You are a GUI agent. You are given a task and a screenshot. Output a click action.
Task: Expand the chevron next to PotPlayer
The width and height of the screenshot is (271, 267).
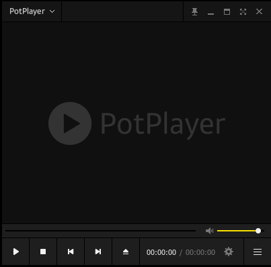point(52,11)
